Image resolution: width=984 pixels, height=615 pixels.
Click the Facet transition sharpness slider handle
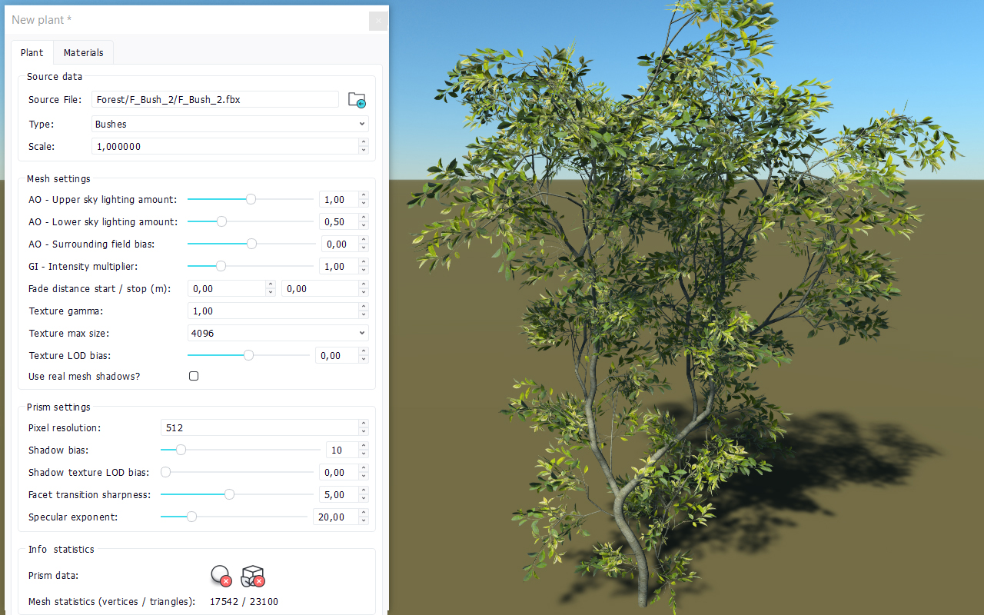[229, 494]
